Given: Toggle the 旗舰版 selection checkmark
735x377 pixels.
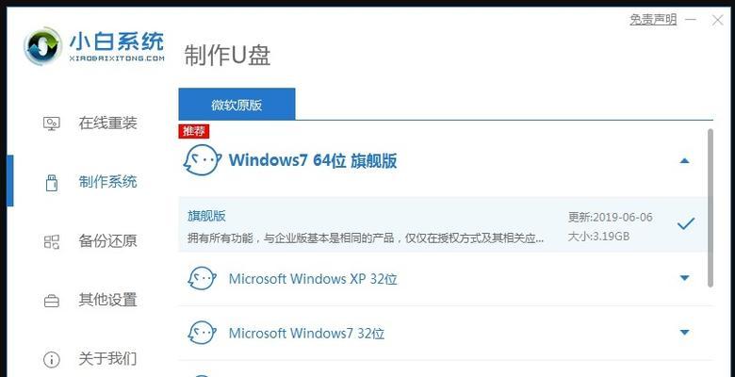Looking at the screenshot, I should (x=686, y=223).
